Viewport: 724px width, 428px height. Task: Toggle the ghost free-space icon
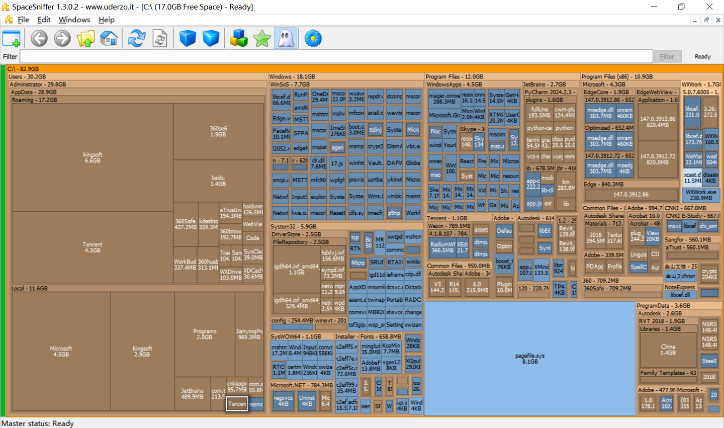click(286, 39)
